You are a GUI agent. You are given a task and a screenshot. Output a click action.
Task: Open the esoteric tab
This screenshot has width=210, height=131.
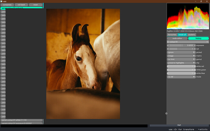point(191,35)
